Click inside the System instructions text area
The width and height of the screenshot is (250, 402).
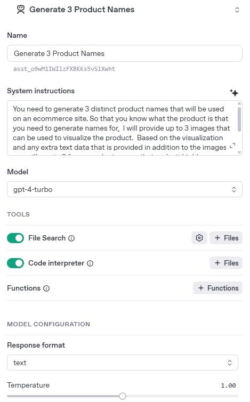pos(120,128)
